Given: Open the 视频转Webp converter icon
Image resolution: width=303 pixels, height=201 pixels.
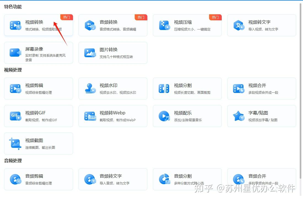Looking at the screenshot, I should pos(90,116).
